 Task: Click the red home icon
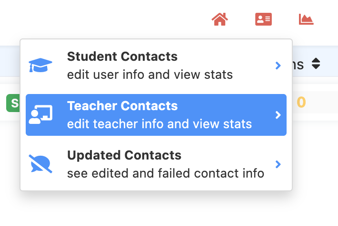[219, 19]
